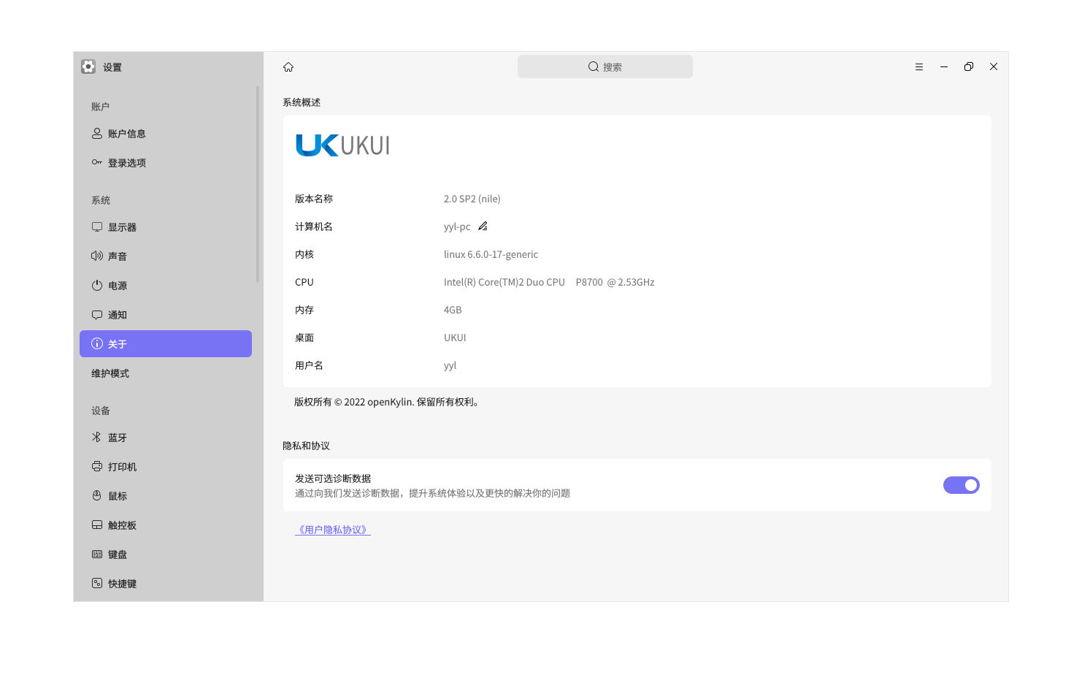Open Sound settings in sidebar
Screen dimensions: 1082x697
coord(117,256)
